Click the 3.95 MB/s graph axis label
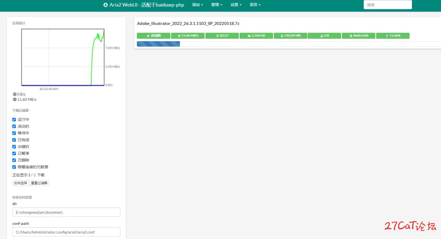Screen dimensions: 441x239 pyautogui.click(x=113, y=67)
